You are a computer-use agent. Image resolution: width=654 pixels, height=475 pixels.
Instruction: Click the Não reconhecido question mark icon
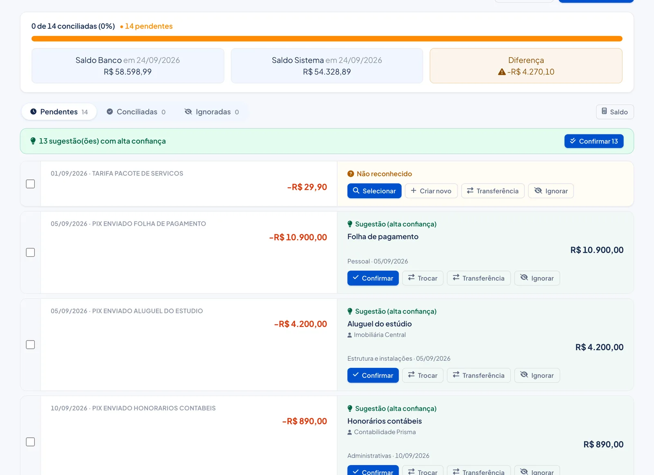[x=350, y=174]
